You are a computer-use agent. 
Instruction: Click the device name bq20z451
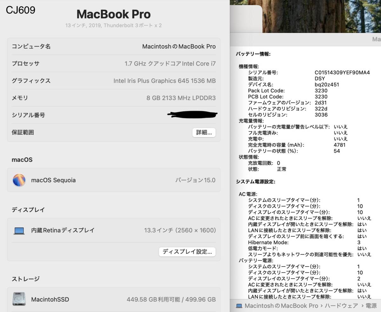[327, 85]
